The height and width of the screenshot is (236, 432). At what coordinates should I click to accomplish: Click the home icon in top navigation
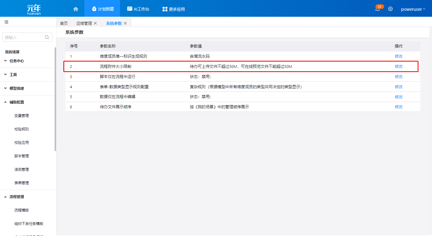[76, 9]
